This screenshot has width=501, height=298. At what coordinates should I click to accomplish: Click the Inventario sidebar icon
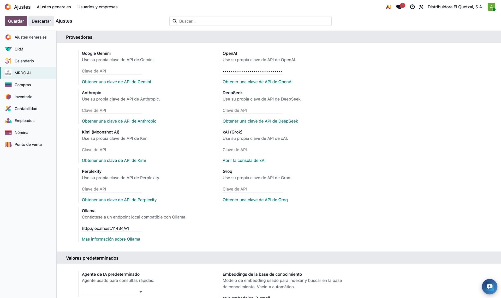coord(8,97)
